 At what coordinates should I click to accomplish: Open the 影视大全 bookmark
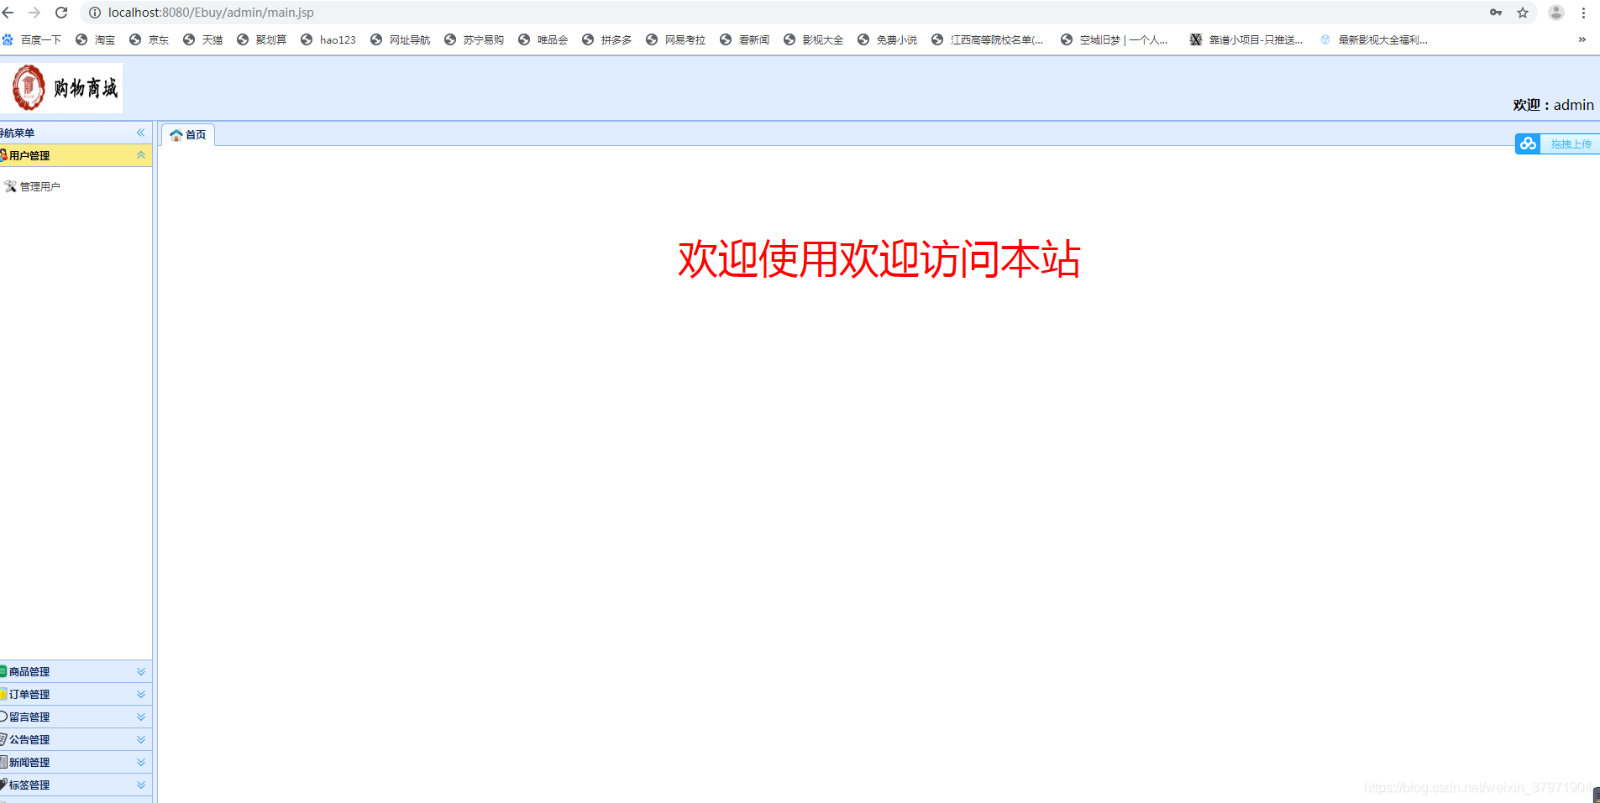click(814, 39)
